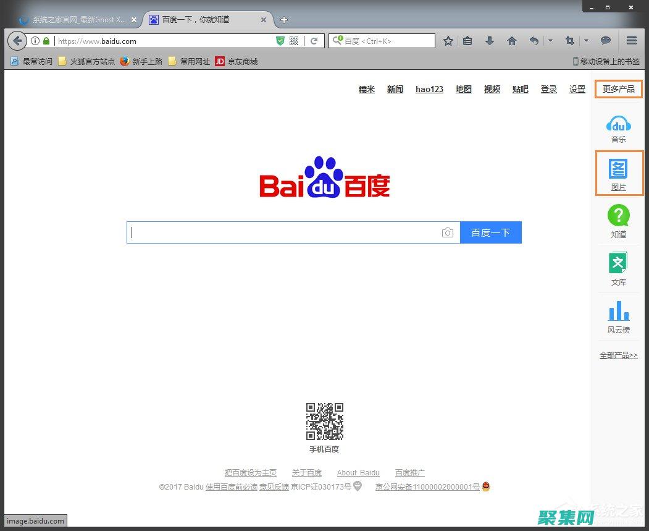Open the 设置 menu on the Baidu homepage

(577, 89)
